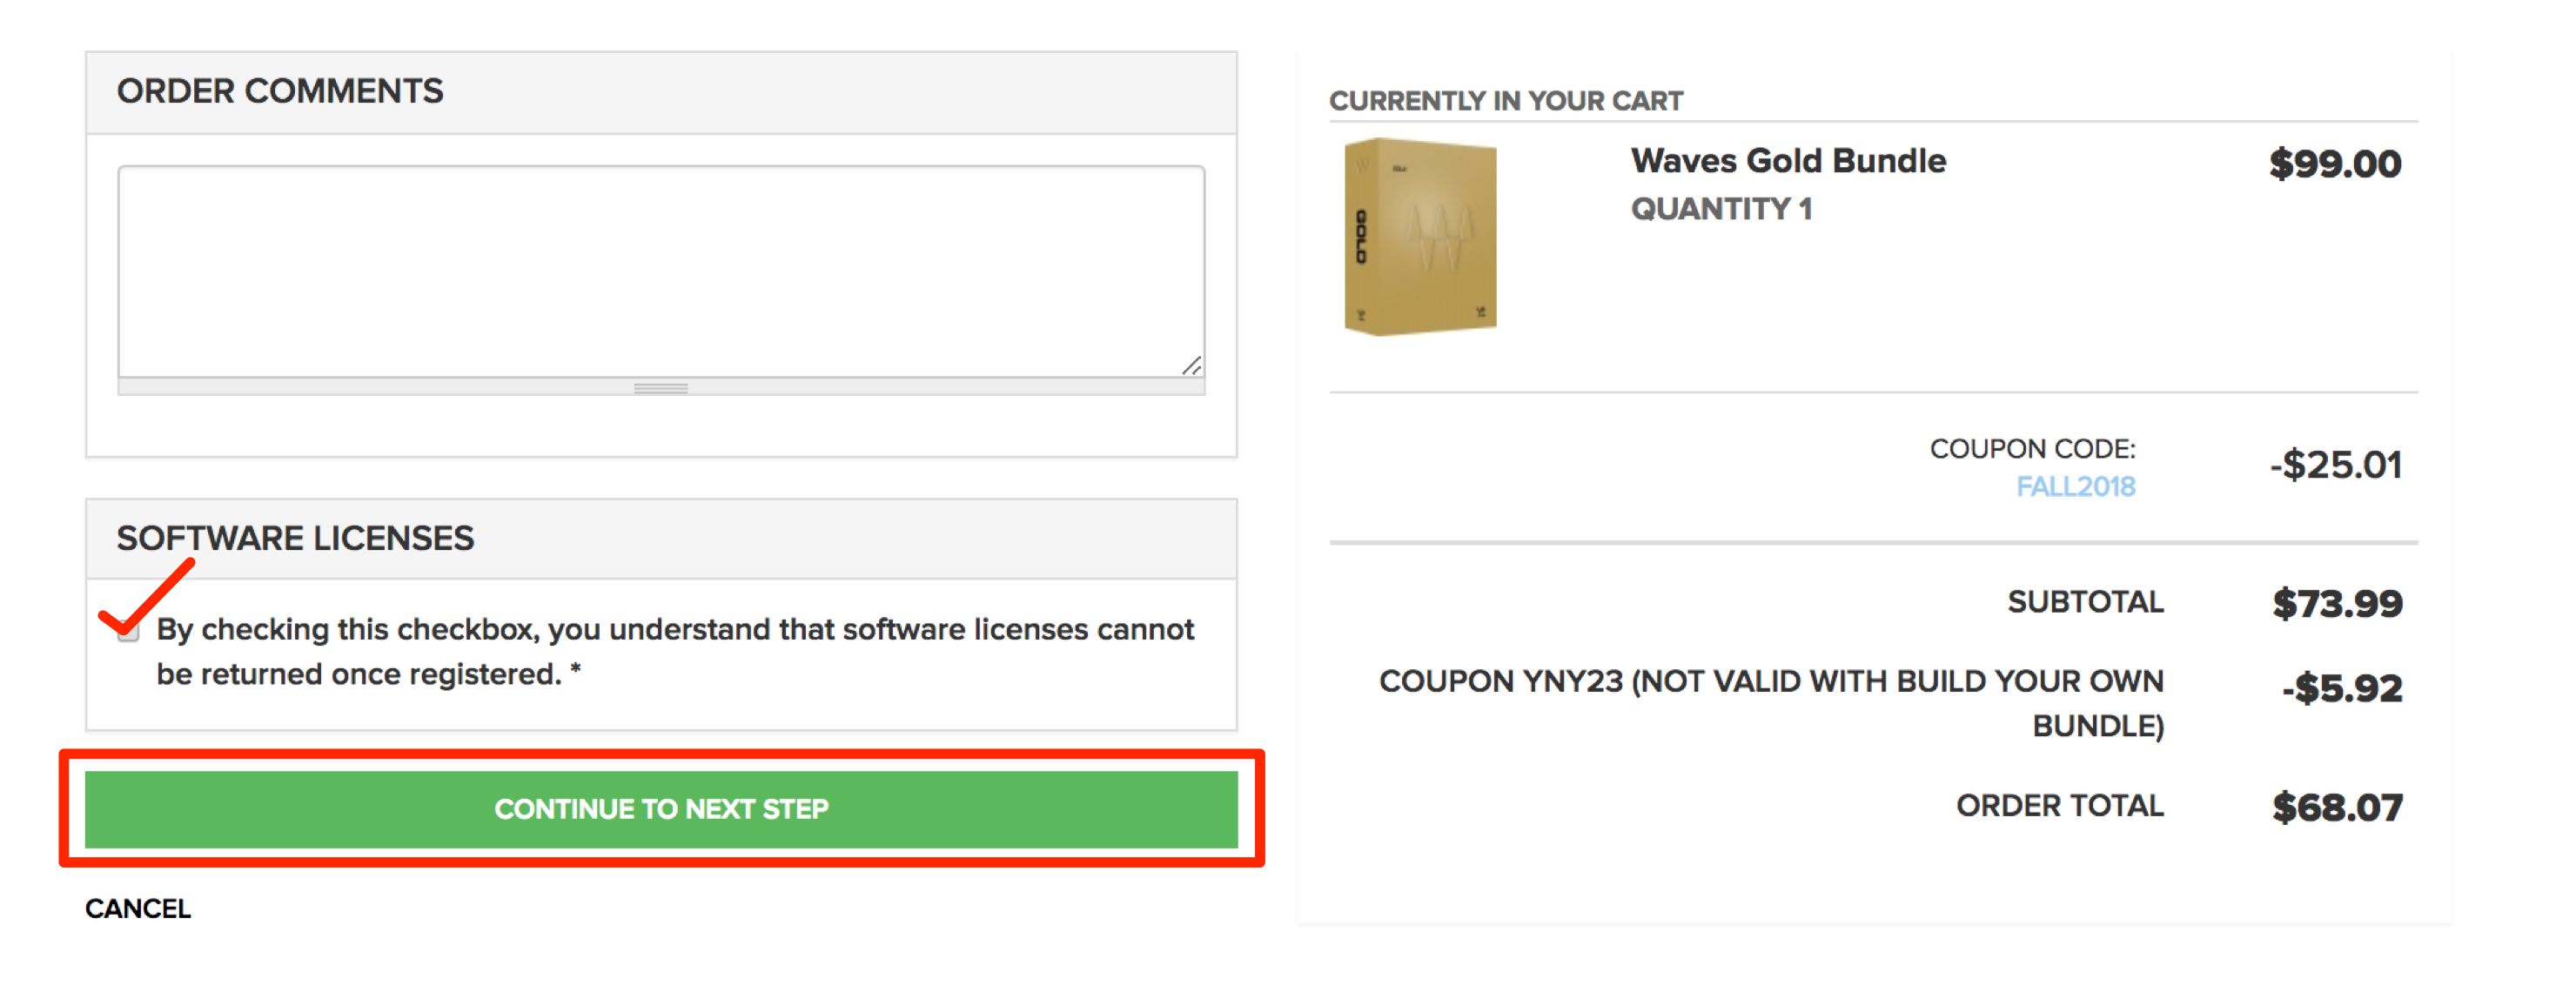
Task: Click the Order Comments section header
Action: pos(280,91)
